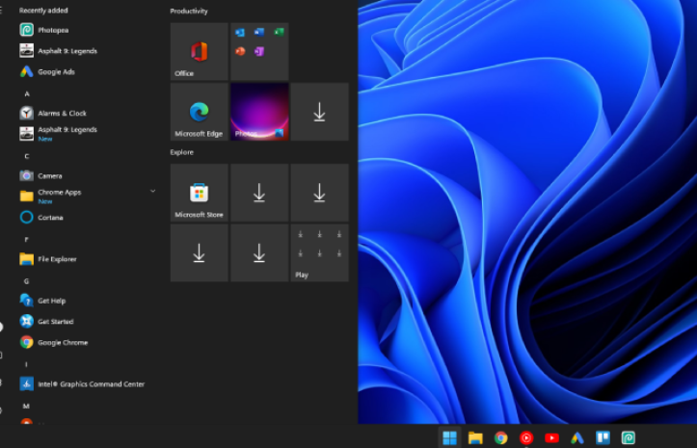Screen dimensions: 697x448
Task: Open the Get Started app
Action: [x=87, y=322]
